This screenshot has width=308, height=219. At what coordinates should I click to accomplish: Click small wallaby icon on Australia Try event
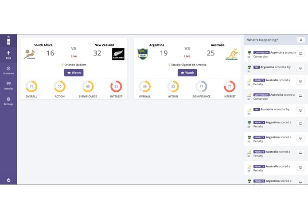click(249, 109)
